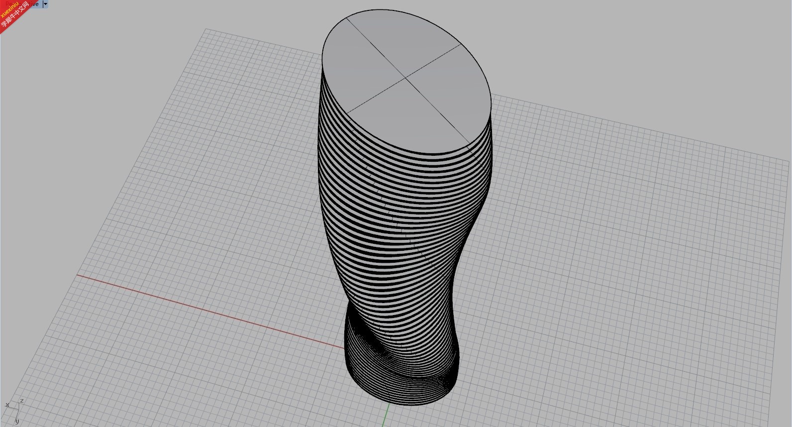Click the world XYZ axes icon

(13, 411)
